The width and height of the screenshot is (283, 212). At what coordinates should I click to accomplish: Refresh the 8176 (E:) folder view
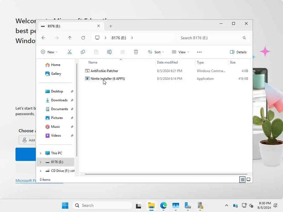[83, 38]
